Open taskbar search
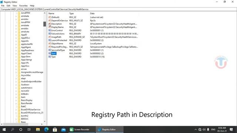Screen dimensions: 237x133 point(13,130)
